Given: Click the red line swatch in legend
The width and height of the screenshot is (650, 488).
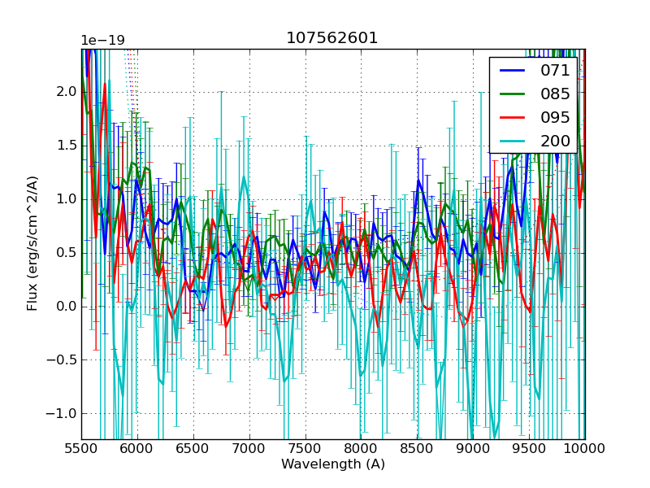Looking at the screenshot, I should [x=512, y=117].
